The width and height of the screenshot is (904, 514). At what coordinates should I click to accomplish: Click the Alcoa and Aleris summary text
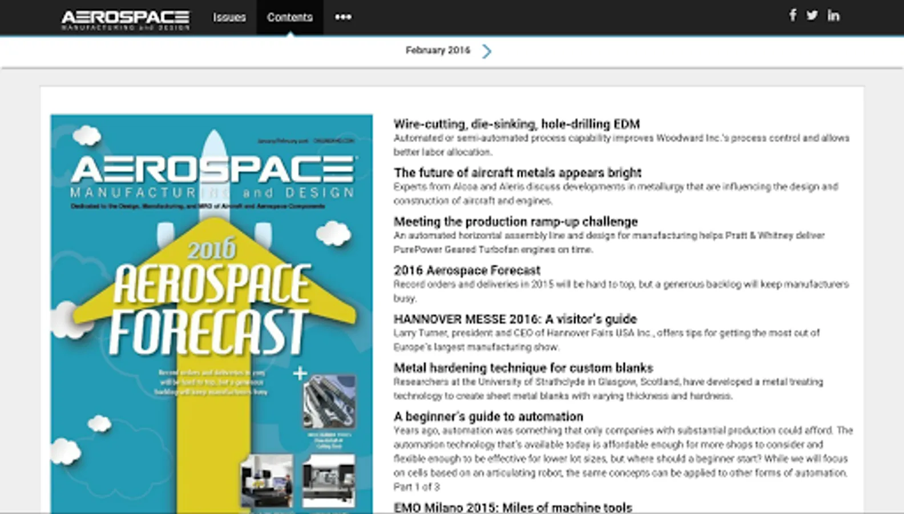coord(616,194)
